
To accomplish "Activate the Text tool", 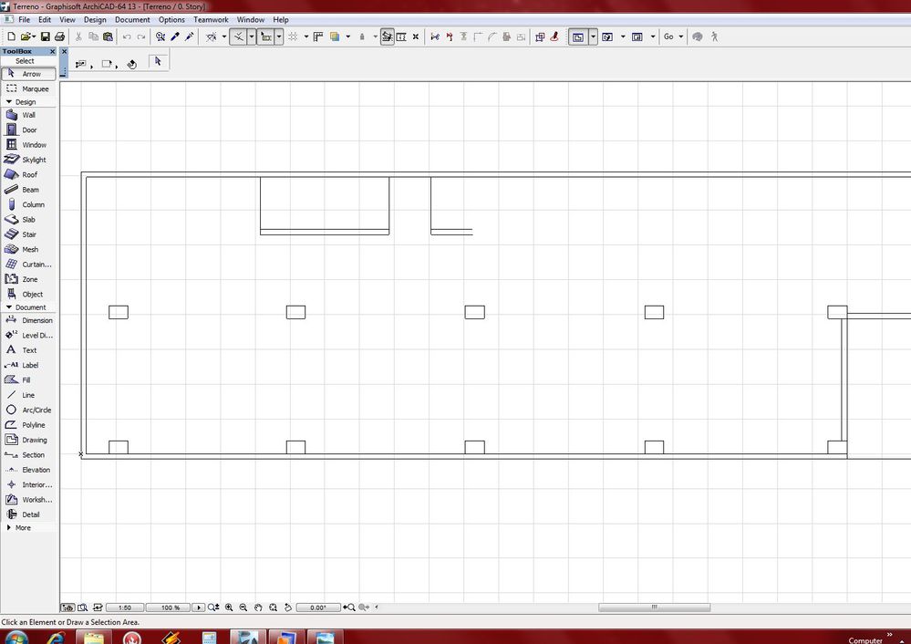I will (x=28, y=350).
